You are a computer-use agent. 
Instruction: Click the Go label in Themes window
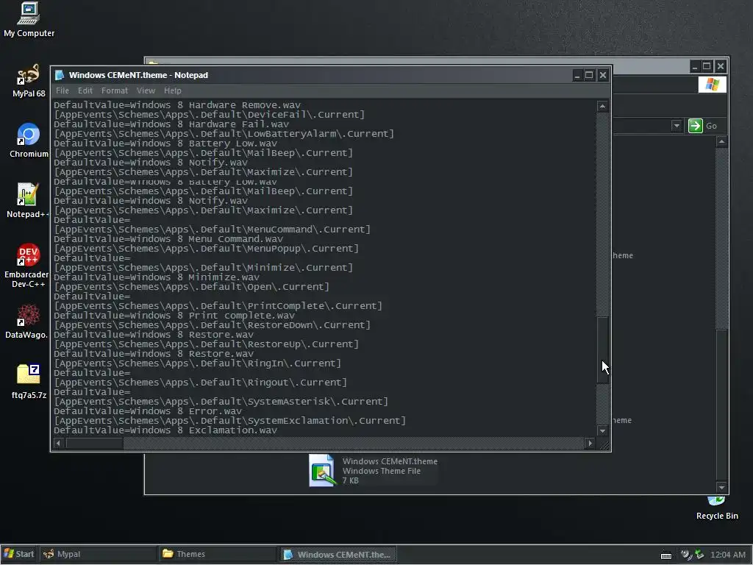coord(711,126)
